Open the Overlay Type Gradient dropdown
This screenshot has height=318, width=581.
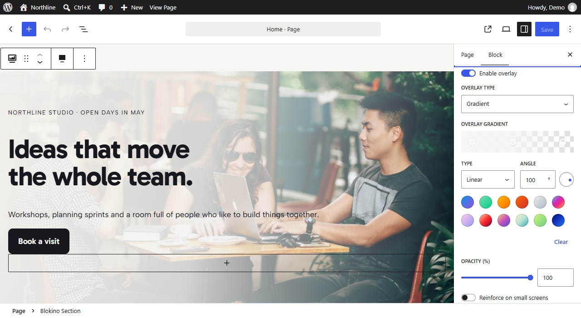[517, 104]
